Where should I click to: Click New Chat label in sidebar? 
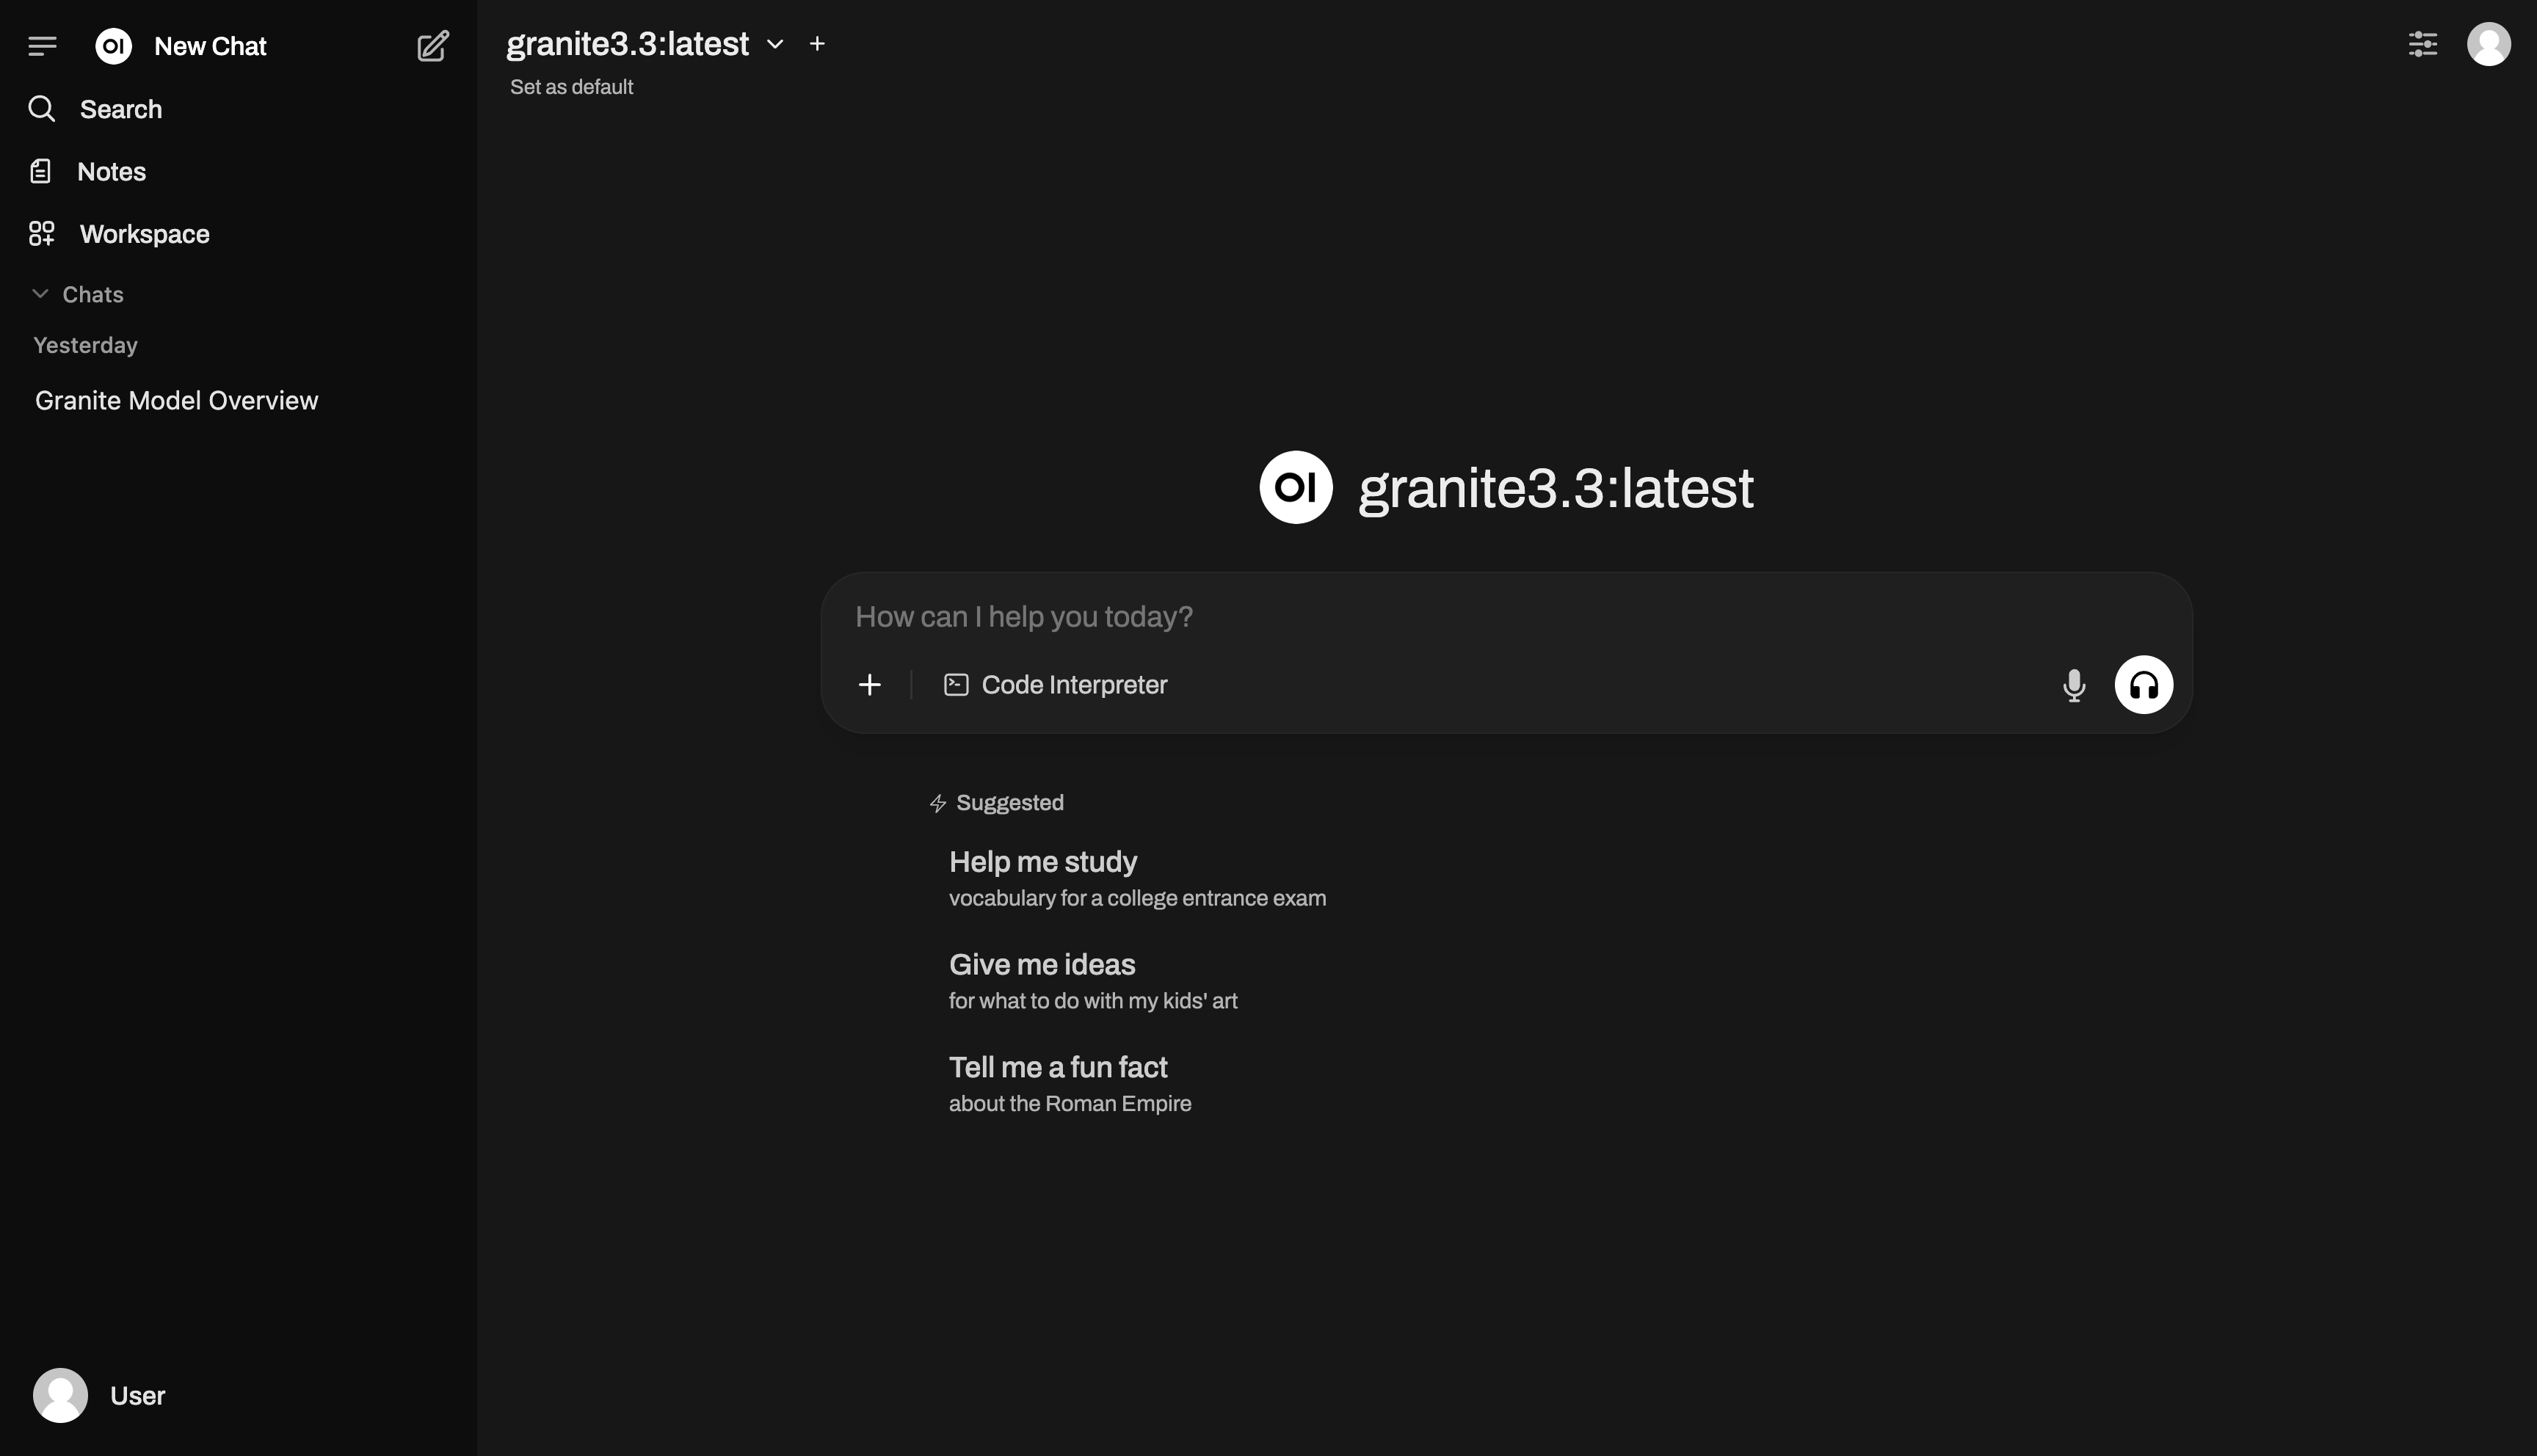[x=210, y=46]
